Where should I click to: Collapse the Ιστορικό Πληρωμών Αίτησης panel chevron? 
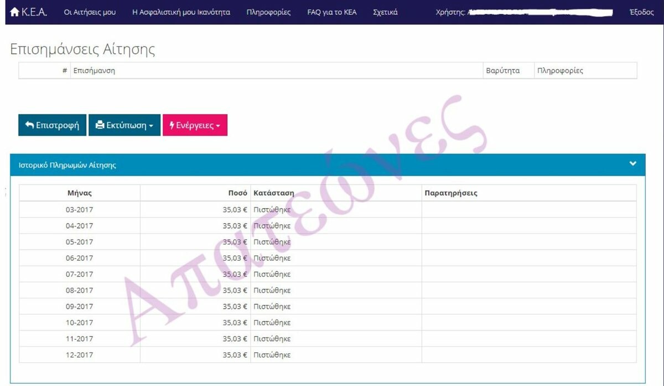[633, 164]
